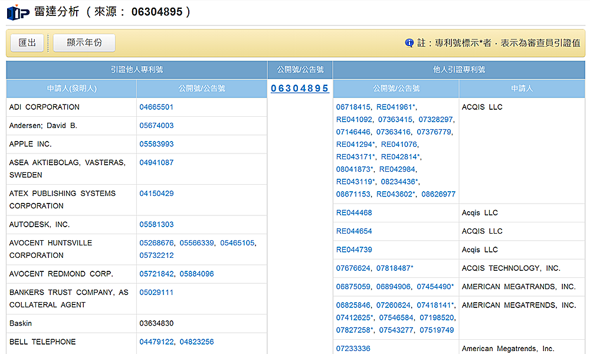Image resolution: width=590 pixels, height=354 pixels.
Task: Open American Megatrends patent 07198520
Action: [437, 317]
